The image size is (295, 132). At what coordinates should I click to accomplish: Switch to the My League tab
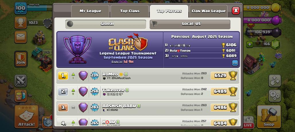(90, 11)
